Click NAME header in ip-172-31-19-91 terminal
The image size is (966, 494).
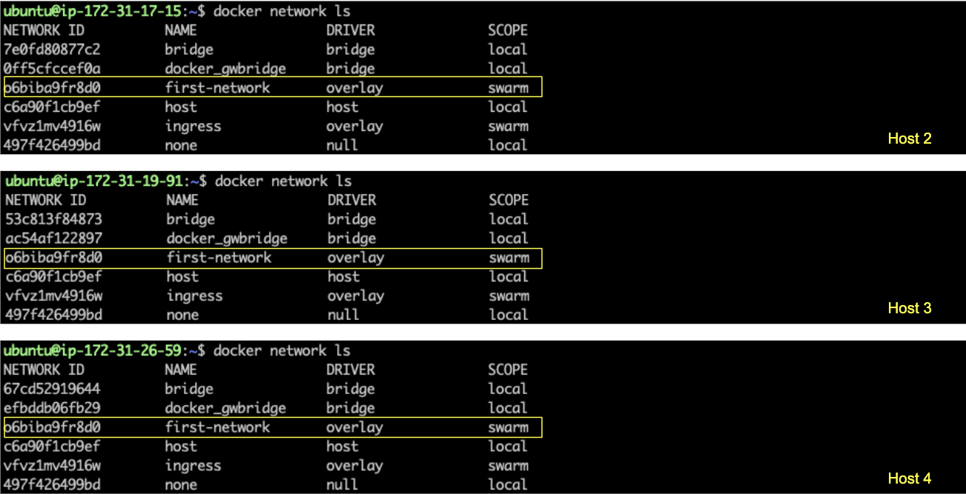pos(182,200)
